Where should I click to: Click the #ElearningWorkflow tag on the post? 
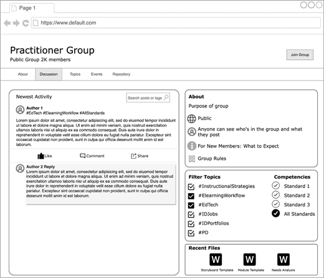tap(60, 113)
